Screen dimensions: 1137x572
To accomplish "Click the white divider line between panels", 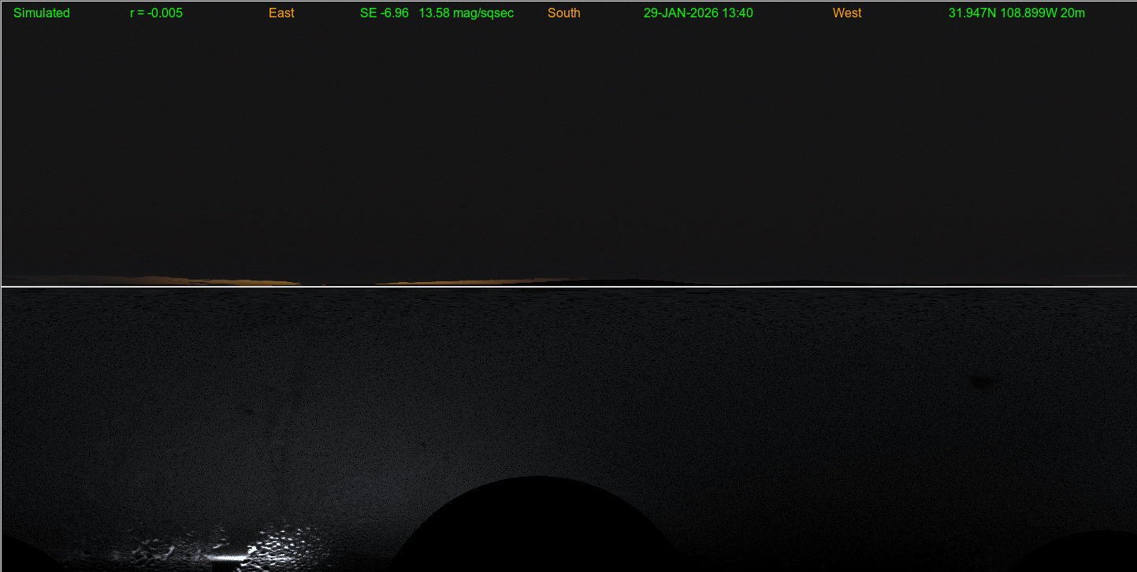I will pos(567,287).
